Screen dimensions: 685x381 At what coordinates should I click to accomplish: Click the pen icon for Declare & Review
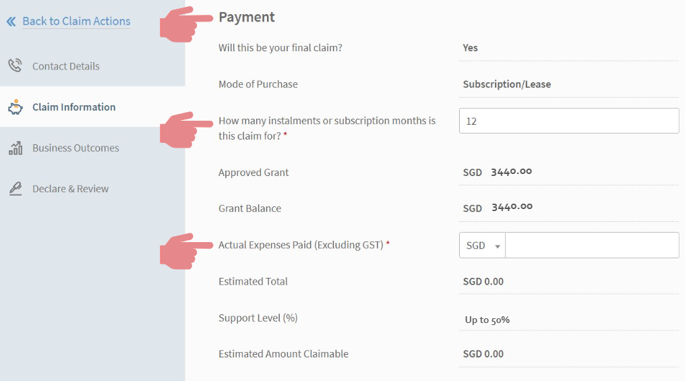[16, 189]
